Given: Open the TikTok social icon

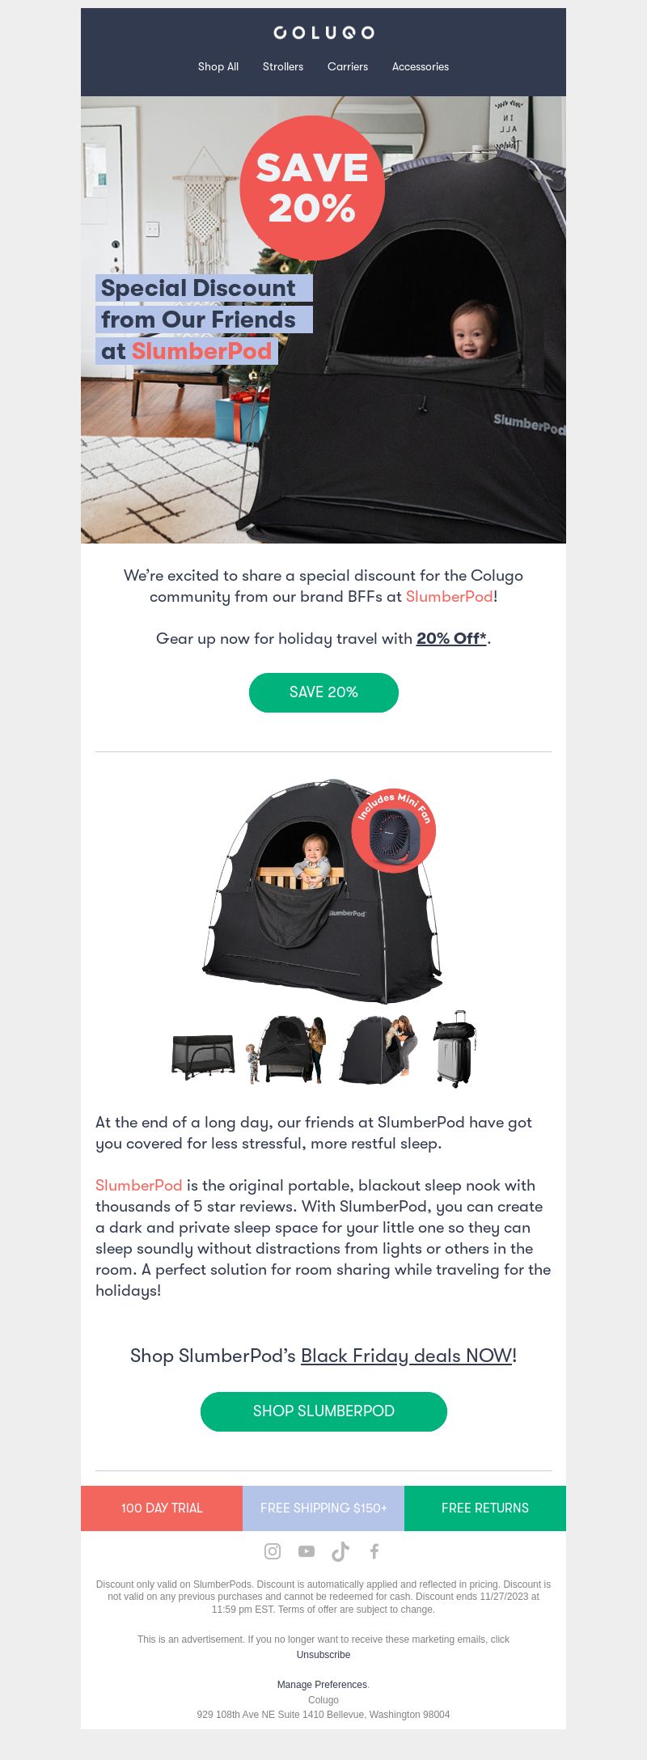Looking at the screenshot, I should click(340, 1551).
